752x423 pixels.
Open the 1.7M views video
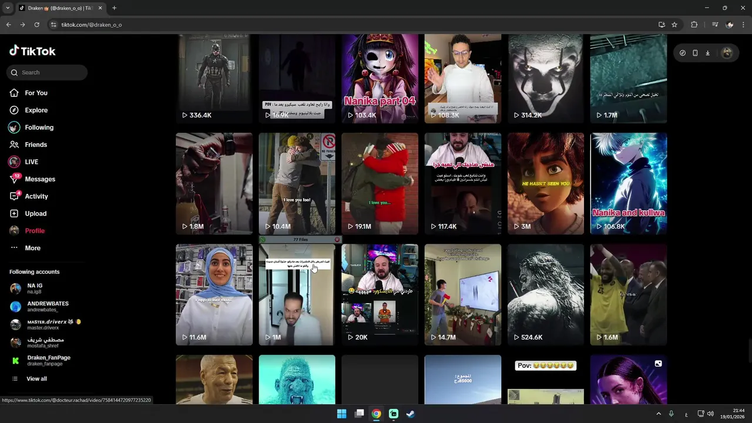click(x=628, y=79)
